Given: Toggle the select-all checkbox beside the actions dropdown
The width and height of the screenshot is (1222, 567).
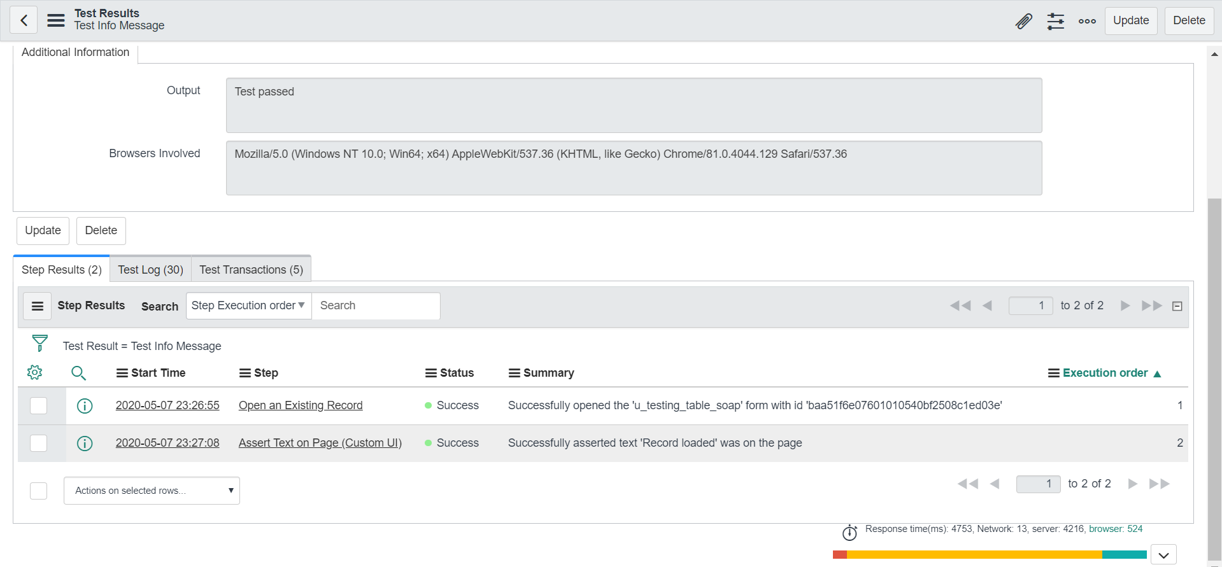Looking at the screenshot, I should tap(39, 491).
